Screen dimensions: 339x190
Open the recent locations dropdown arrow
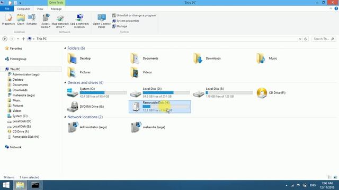click(18, 39)
